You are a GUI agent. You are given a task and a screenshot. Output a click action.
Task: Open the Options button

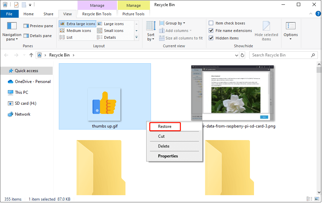[291, 31]
